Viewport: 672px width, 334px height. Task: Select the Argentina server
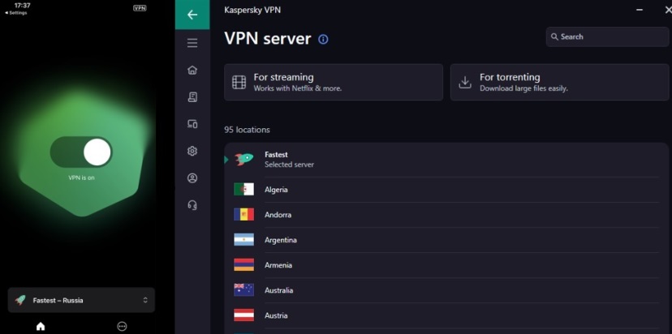[x=446, y=240]
